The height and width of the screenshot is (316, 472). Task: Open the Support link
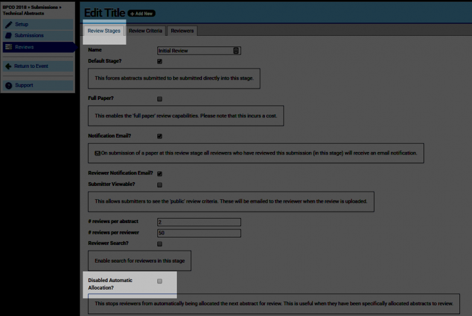coord(38,85)
